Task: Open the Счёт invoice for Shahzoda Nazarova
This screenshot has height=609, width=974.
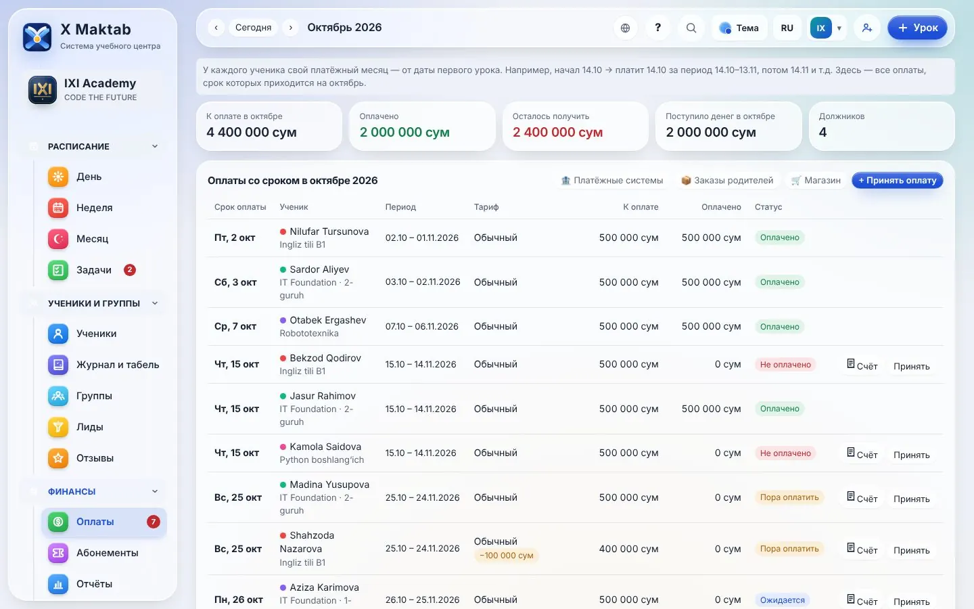Action: [x=862, y=549]
